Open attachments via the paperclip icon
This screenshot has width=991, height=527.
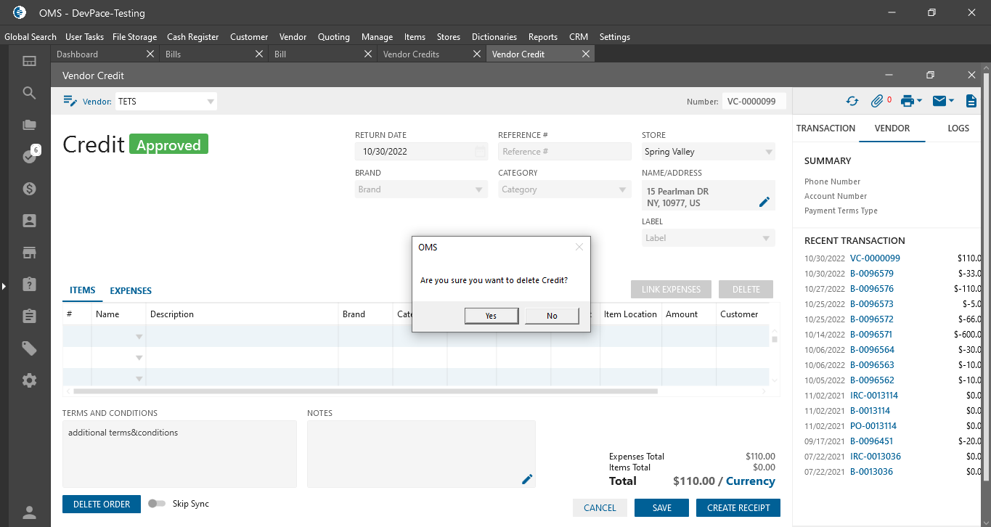coord(877,101)
